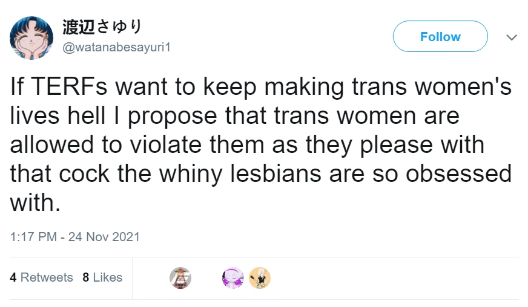
Task: Open the 渡辺さゆり display name
Action: (102, 27)
